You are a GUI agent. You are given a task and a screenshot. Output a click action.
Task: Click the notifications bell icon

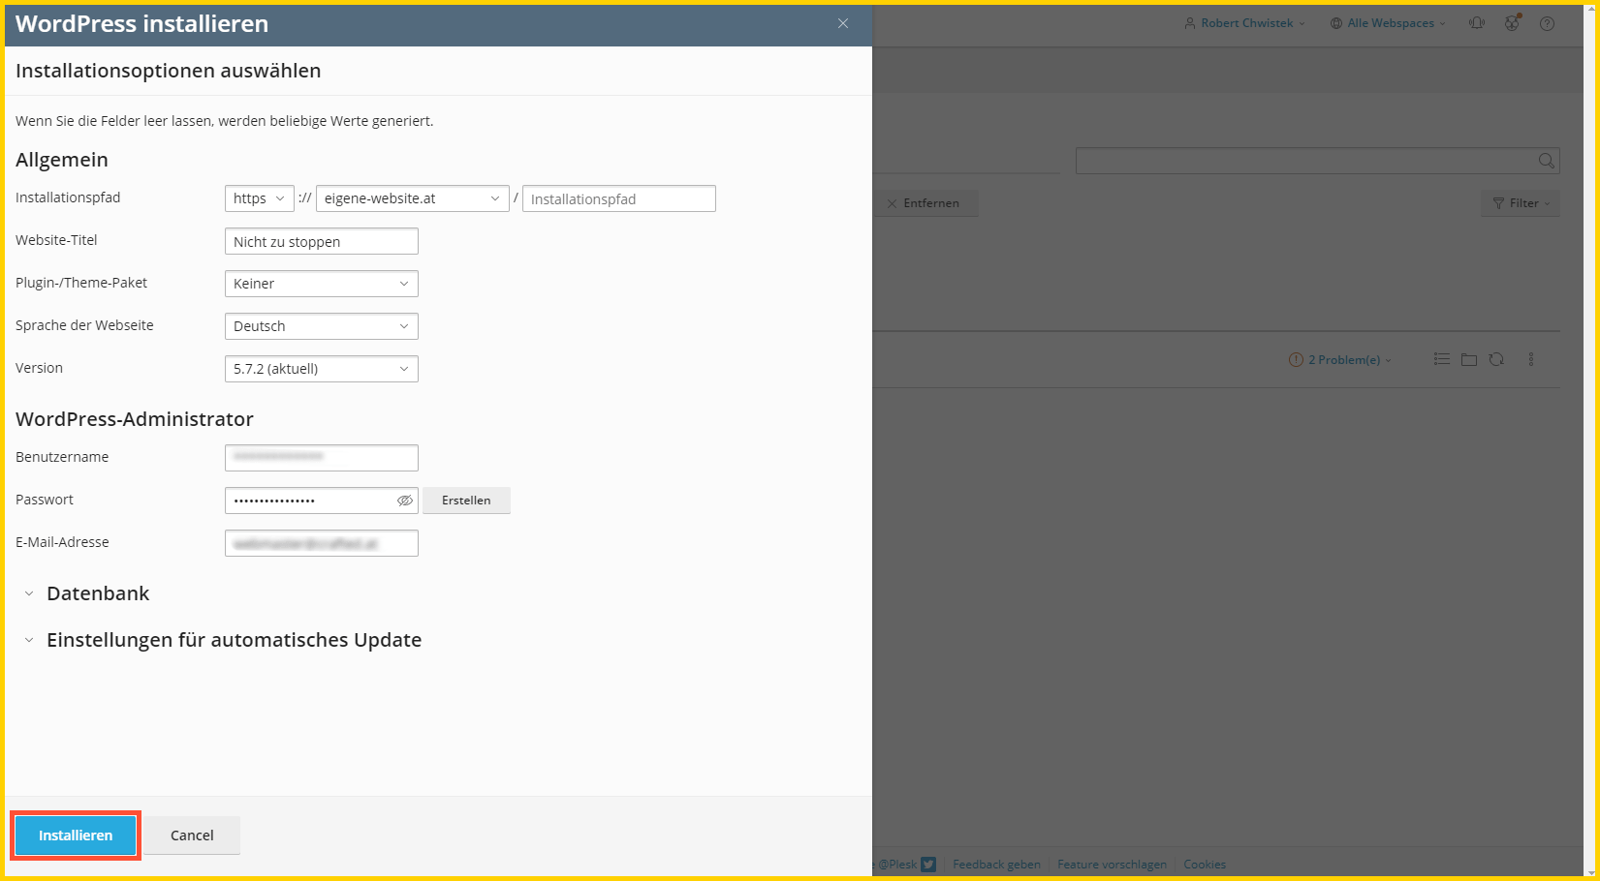[x=1477, y=23]
